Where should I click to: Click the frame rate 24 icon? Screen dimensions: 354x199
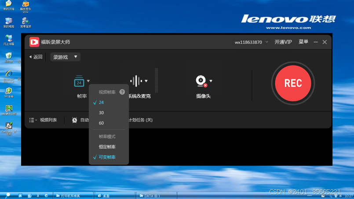[79, 81]
